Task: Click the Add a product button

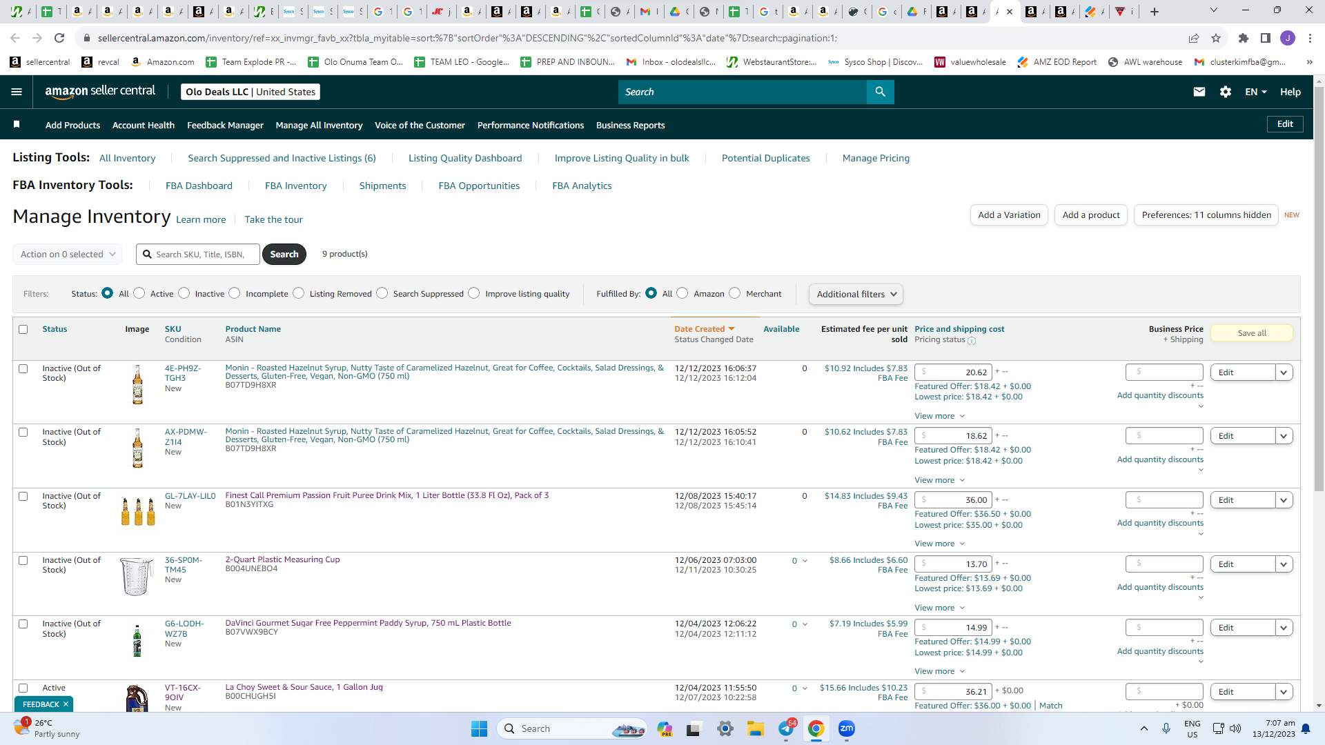Action: coord(1091,215)
